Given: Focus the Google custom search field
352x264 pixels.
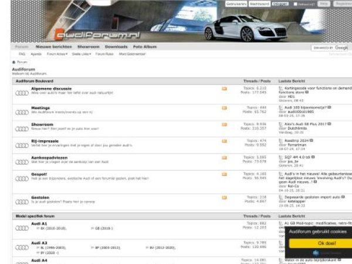Looking at the screenshot, I should coord(330,48).
